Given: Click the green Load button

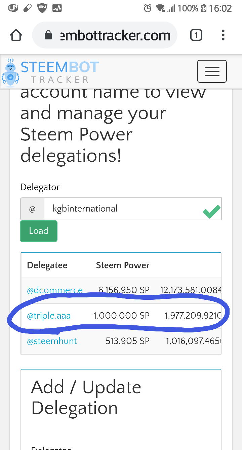Looking at the screenshot, I should [x=39, y=231].
